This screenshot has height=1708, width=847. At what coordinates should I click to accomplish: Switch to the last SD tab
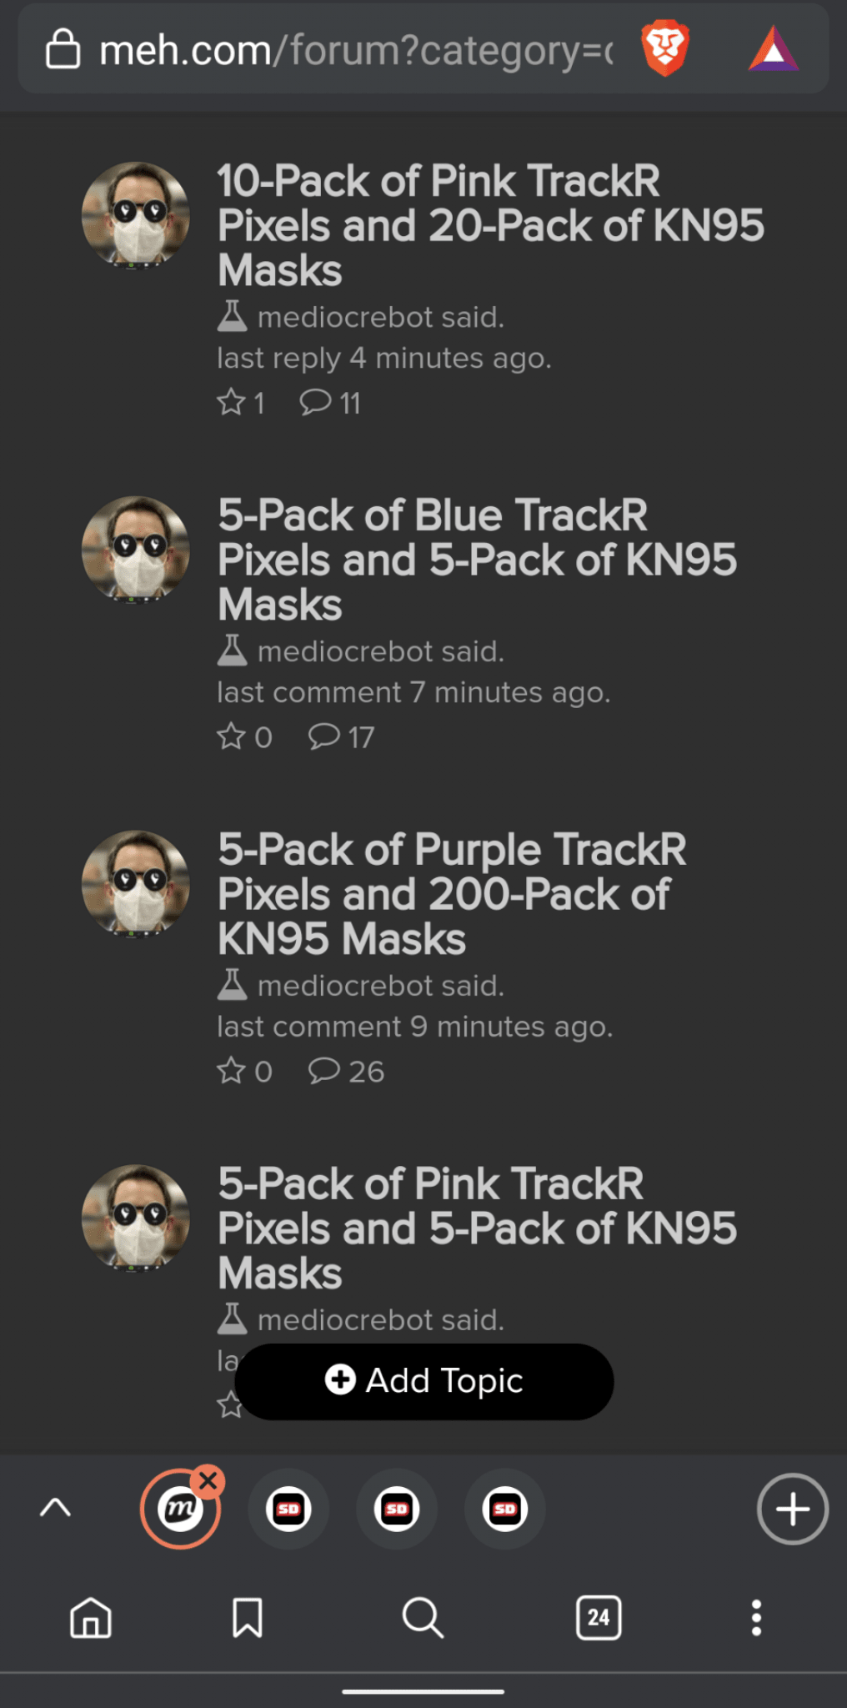(505, 1509)
